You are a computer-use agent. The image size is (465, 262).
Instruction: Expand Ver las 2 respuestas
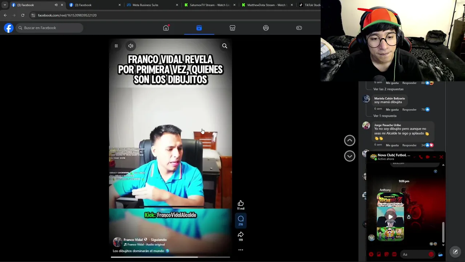388,89
